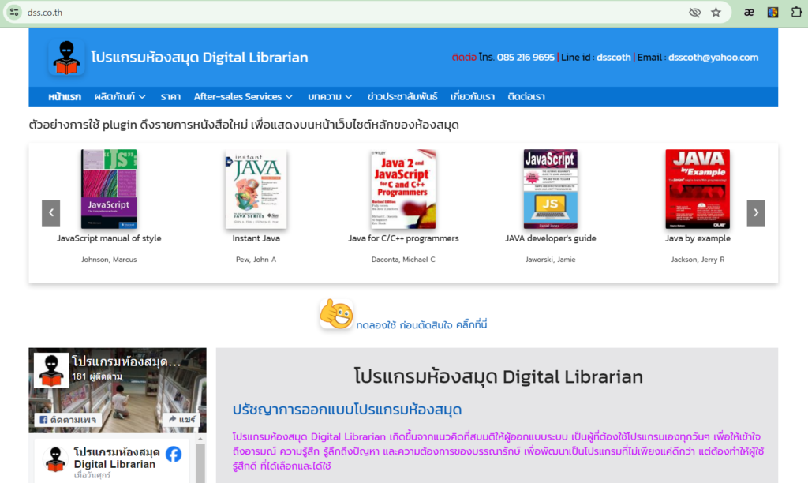Open the ราคา menu item
Viewport: 808px width, 483px height.
point(170,96)
